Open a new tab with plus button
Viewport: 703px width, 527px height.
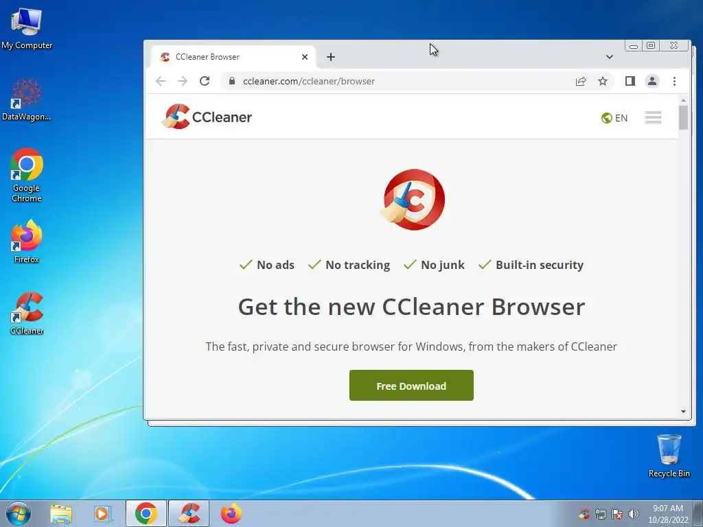coord(331,57)
